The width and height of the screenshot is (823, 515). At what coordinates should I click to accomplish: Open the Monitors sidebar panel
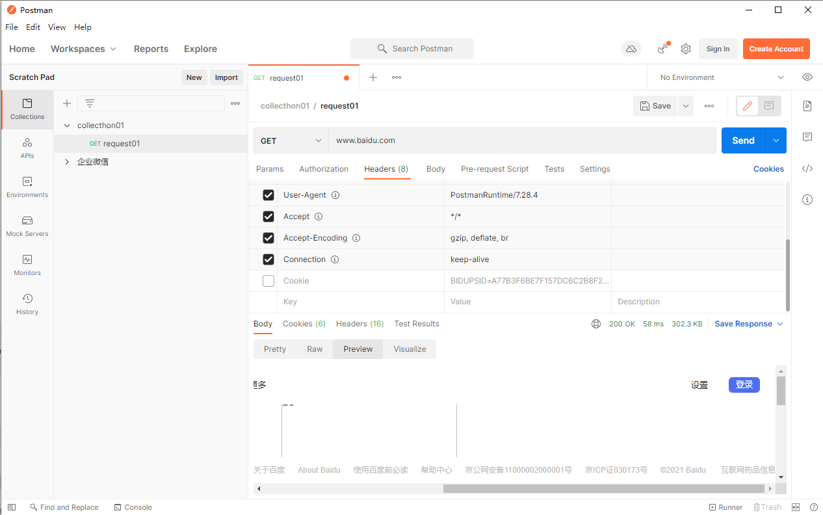pyautogui.click(x=27, y=265)
